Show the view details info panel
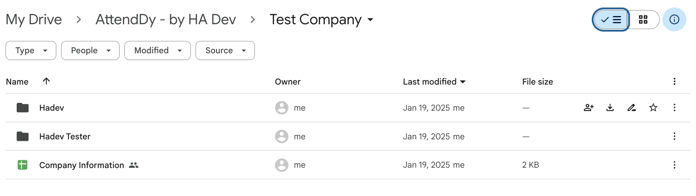The height and width of the screenshot is (196, 696). [x=674, y=19]
